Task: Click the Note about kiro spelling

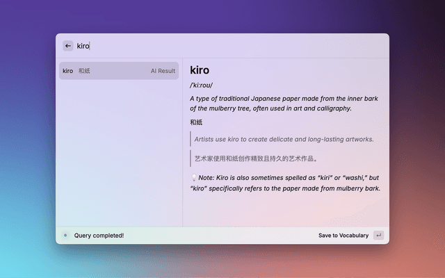Action: point(288,183)
